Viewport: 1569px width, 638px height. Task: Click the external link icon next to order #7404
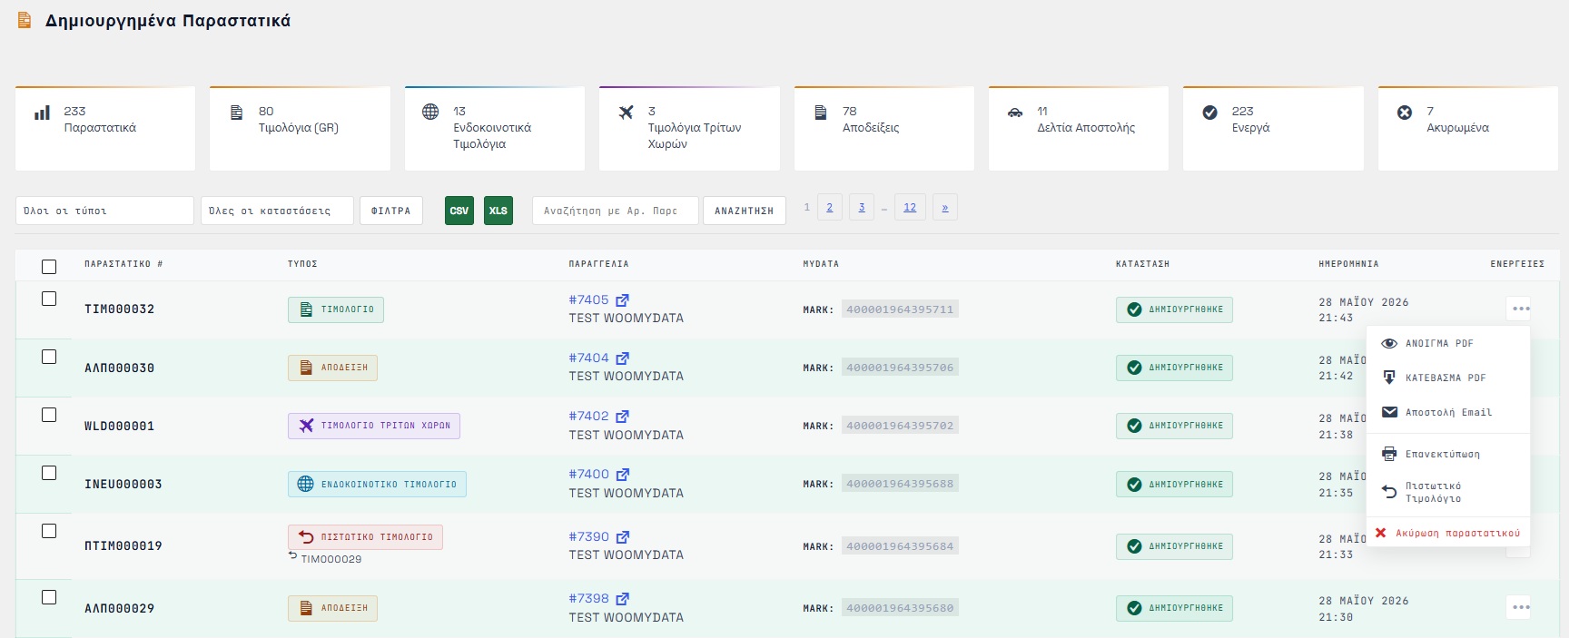point(622,358)
